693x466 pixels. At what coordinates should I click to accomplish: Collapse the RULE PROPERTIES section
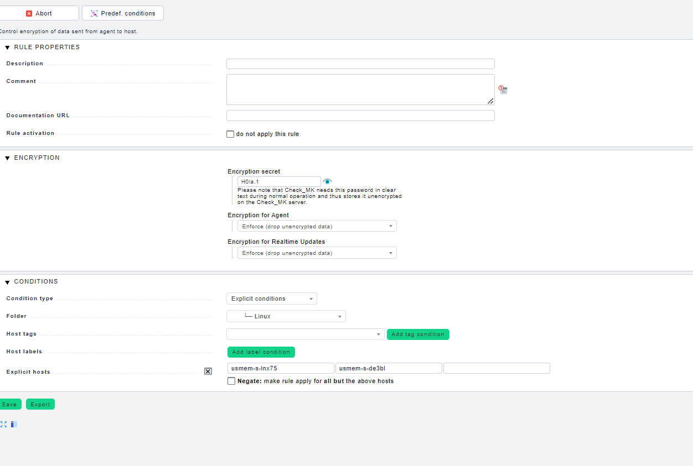pyautogui.click(x=8, y=48)
